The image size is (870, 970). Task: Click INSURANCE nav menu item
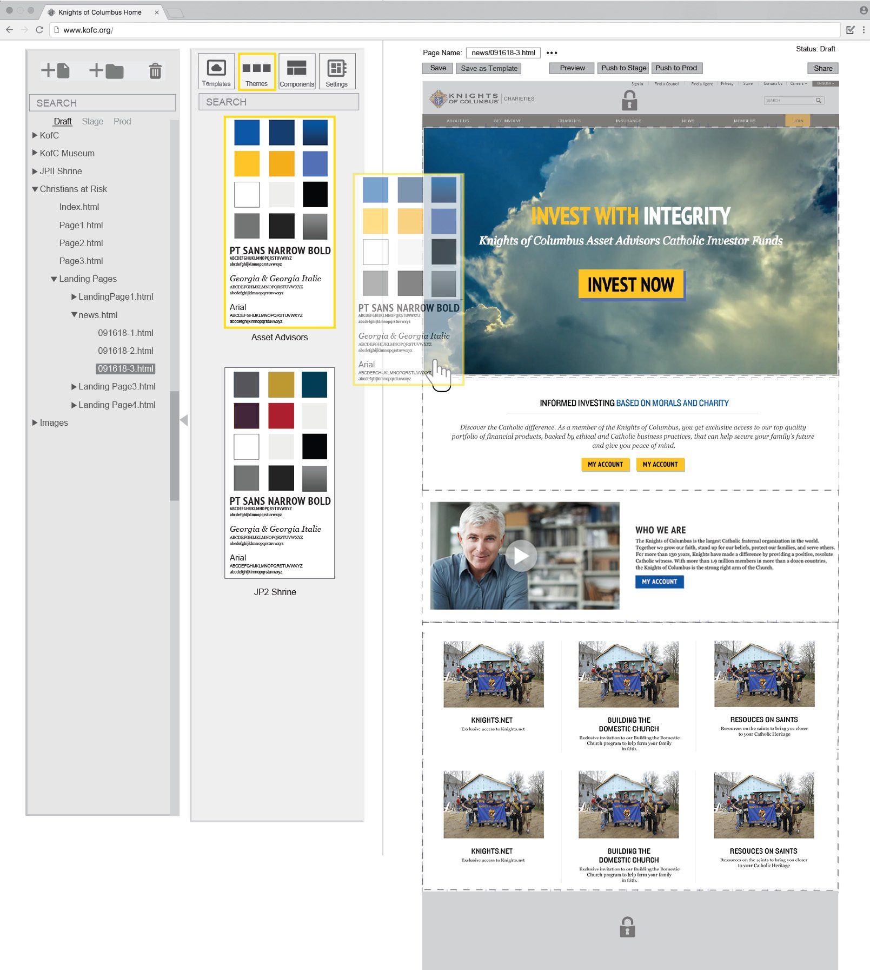(x=628, y=121)
